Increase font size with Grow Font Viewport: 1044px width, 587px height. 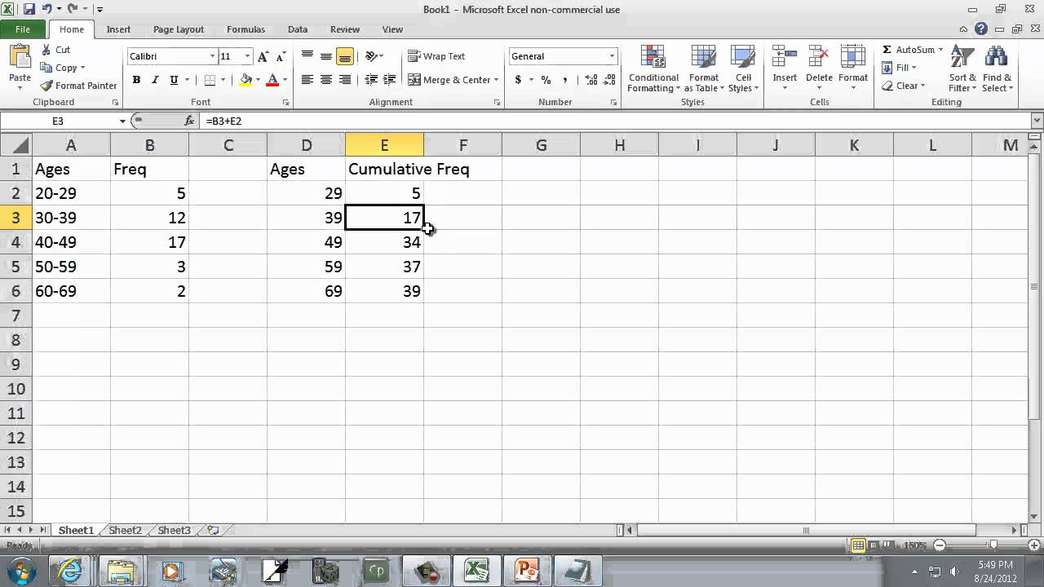263,56
